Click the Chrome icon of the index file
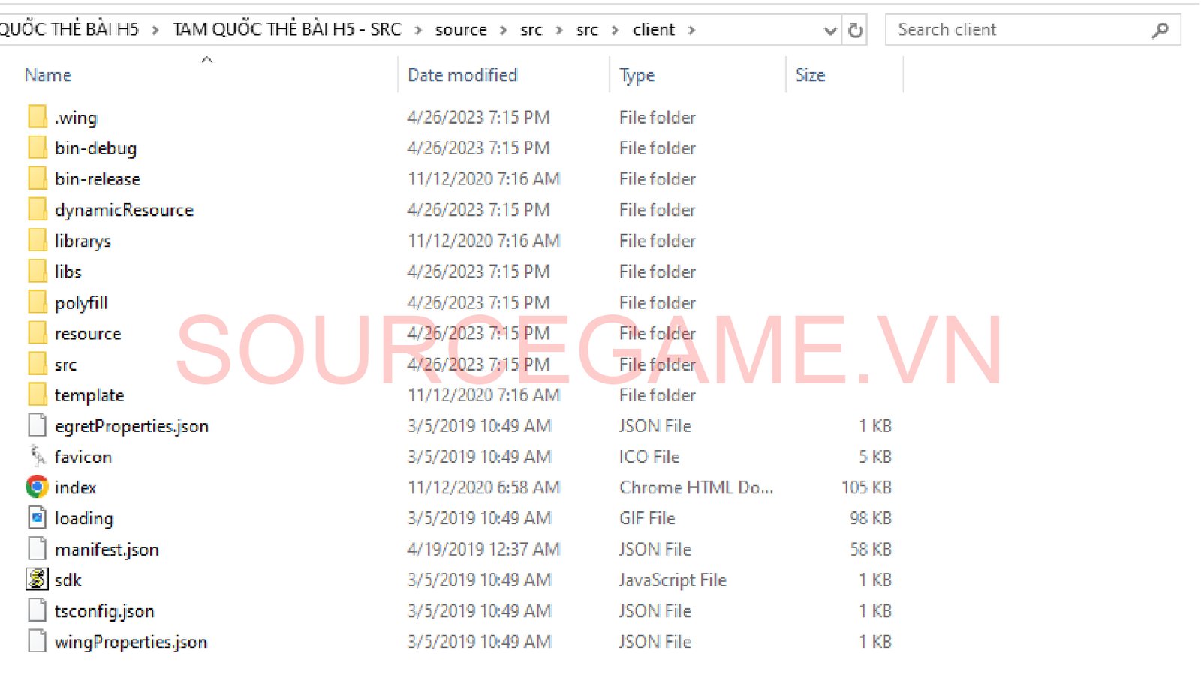1201x675 pixels. 37,487
